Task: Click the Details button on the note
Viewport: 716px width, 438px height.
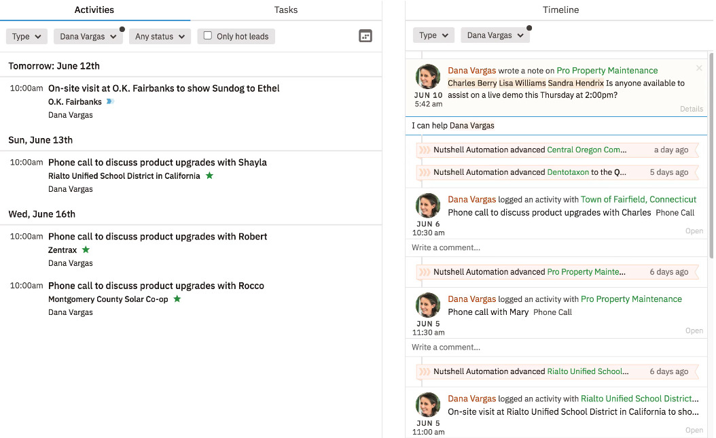Action: click(x=692, y=109)
